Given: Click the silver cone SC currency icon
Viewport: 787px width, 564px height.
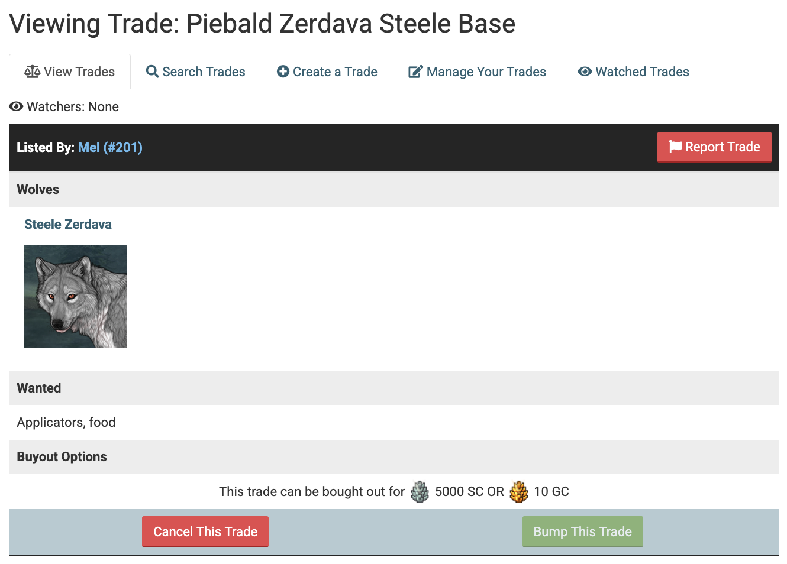Looking at the screenshot, I should pyautogui.click(x=420, y=491).
